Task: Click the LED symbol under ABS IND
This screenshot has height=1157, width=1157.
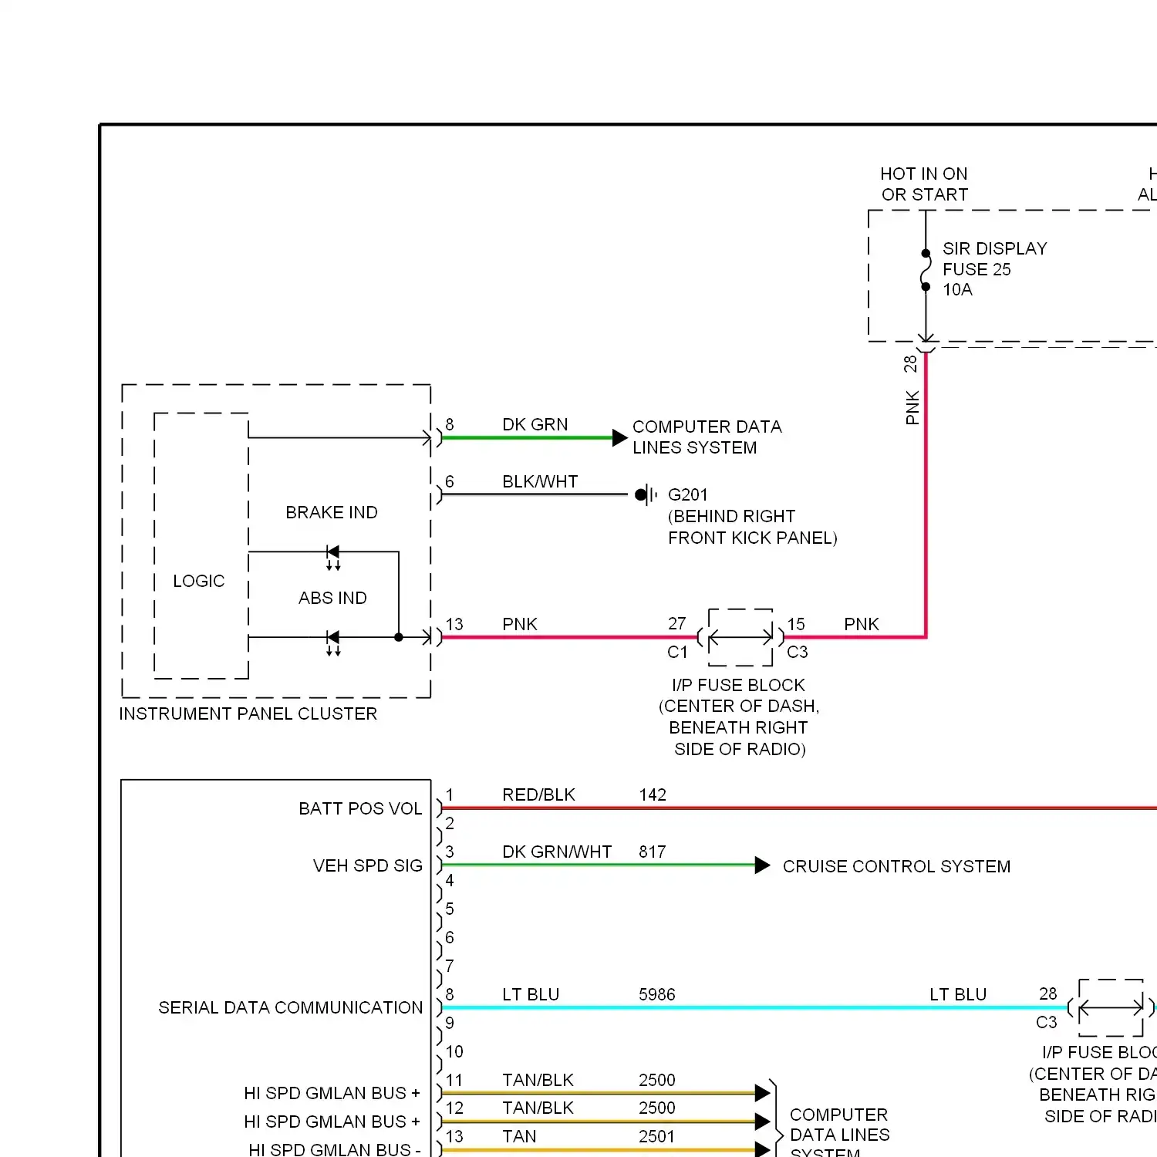Action: (x=333, y=642)
